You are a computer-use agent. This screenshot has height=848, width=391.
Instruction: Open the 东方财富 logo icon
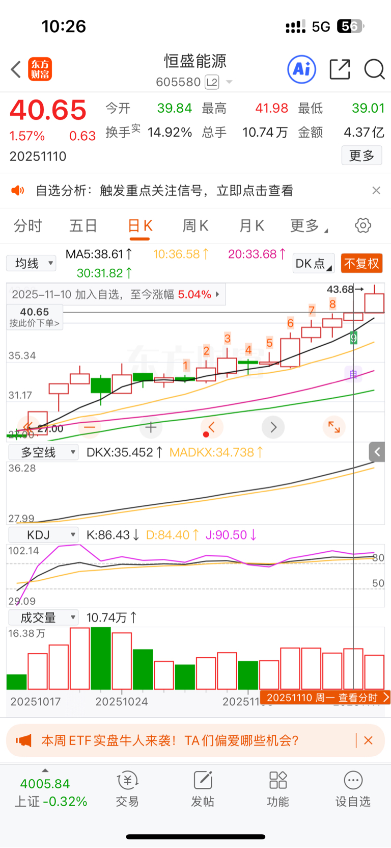[40, 69]
